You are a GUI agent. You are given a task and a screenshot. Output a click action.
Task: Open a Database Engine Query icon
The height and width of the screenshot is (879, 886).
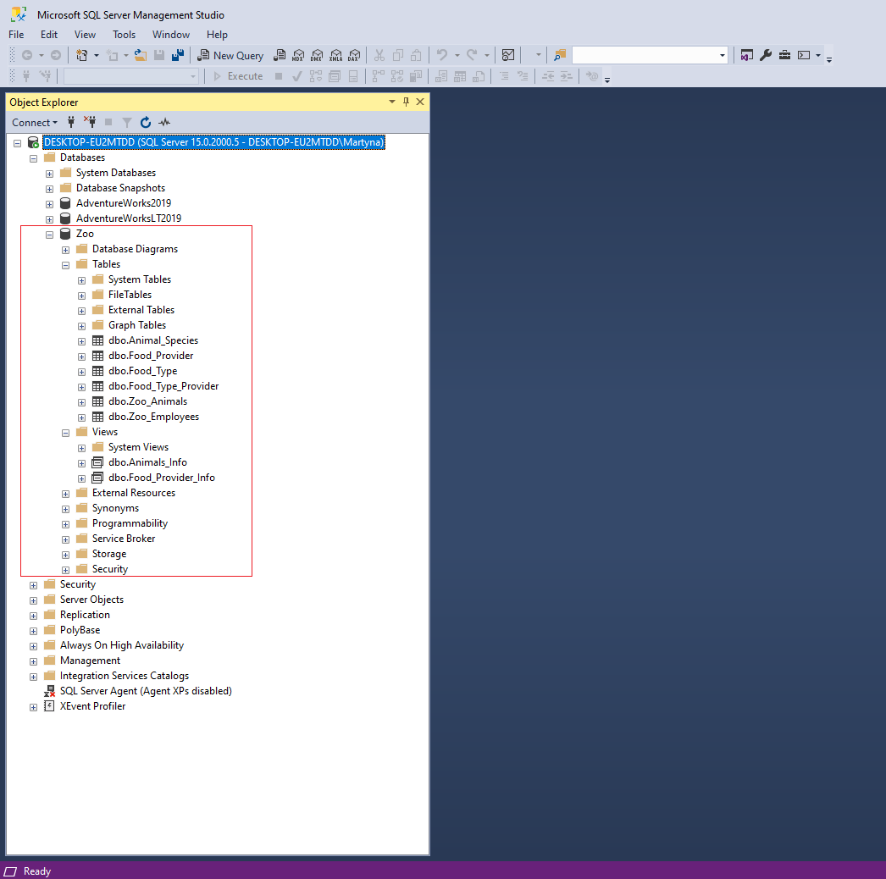pyautogui.click(x=280, y=55)
